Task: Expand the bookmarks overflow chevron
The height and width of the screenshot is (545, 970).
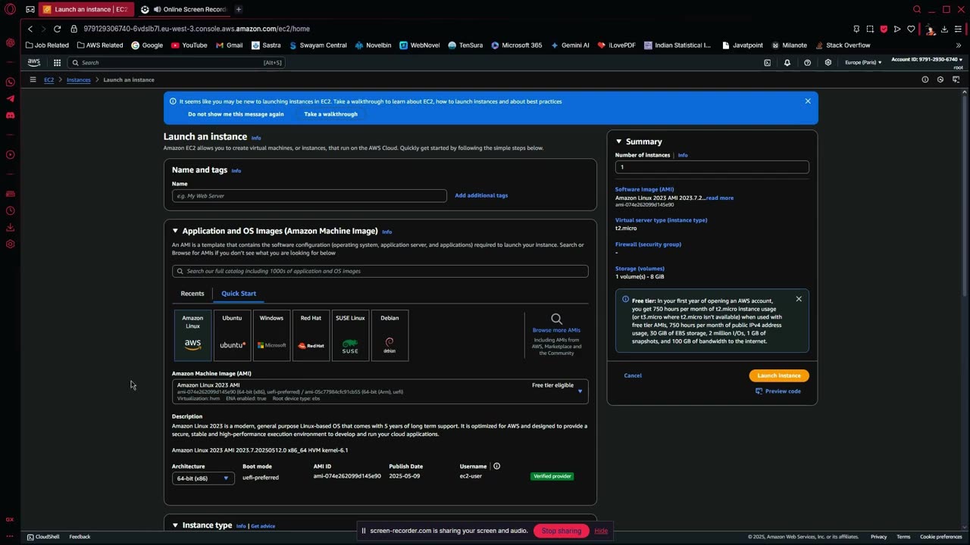Action: click(x=959, y=45)
